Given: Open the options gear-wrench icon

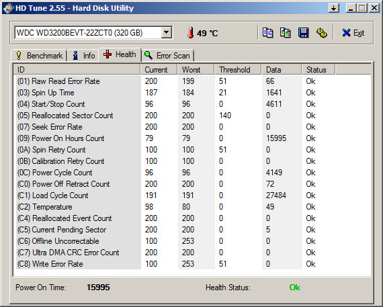Looking at the screenshot, I should (321, 33).
